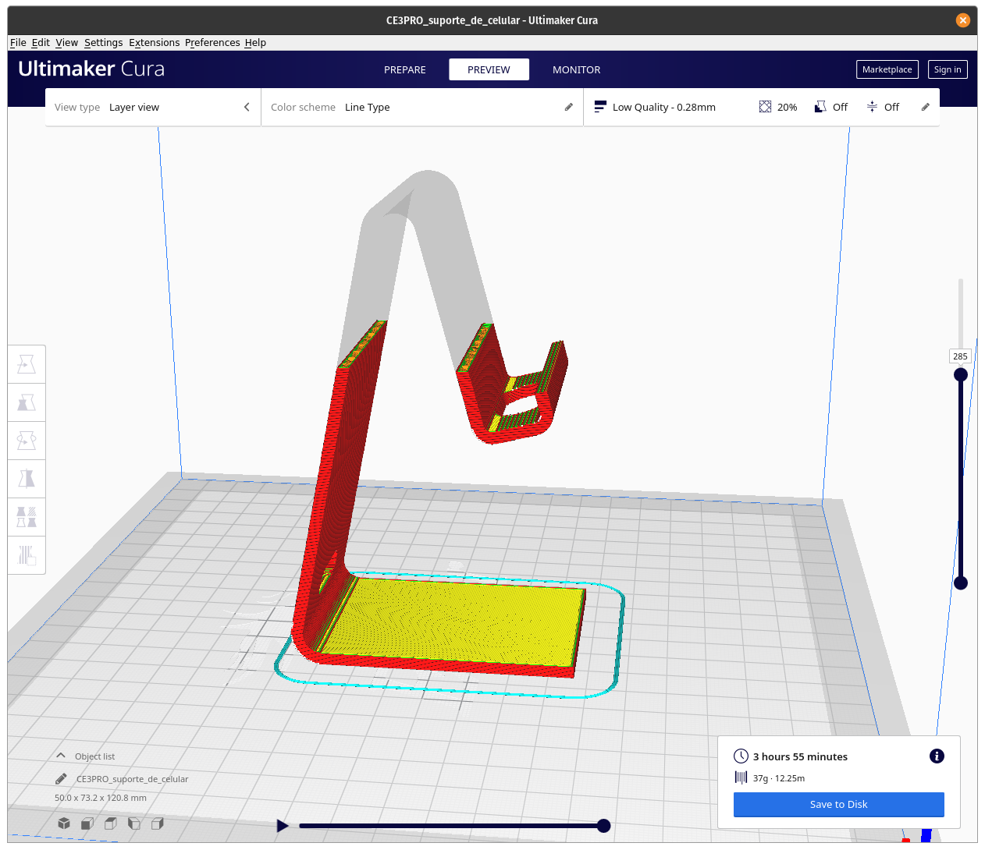
Task: Open the Marketplace
Action: 887,69
